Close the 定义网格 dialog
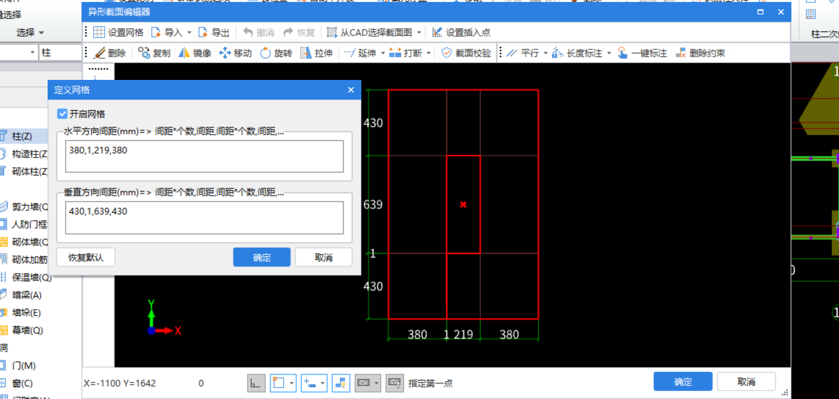 pos(351,90)
